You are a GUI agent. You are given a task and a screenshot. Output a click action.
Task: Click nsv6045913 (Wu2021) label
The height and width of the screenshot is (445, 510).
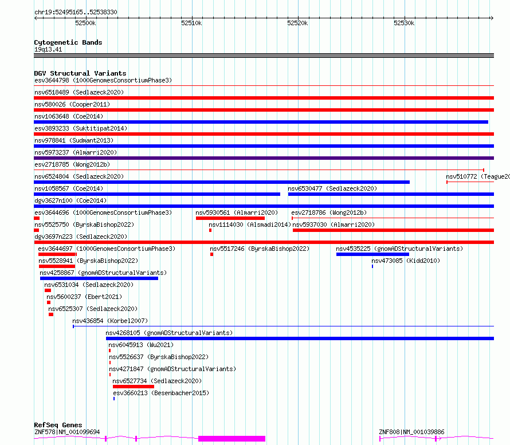tap(141, 345)
